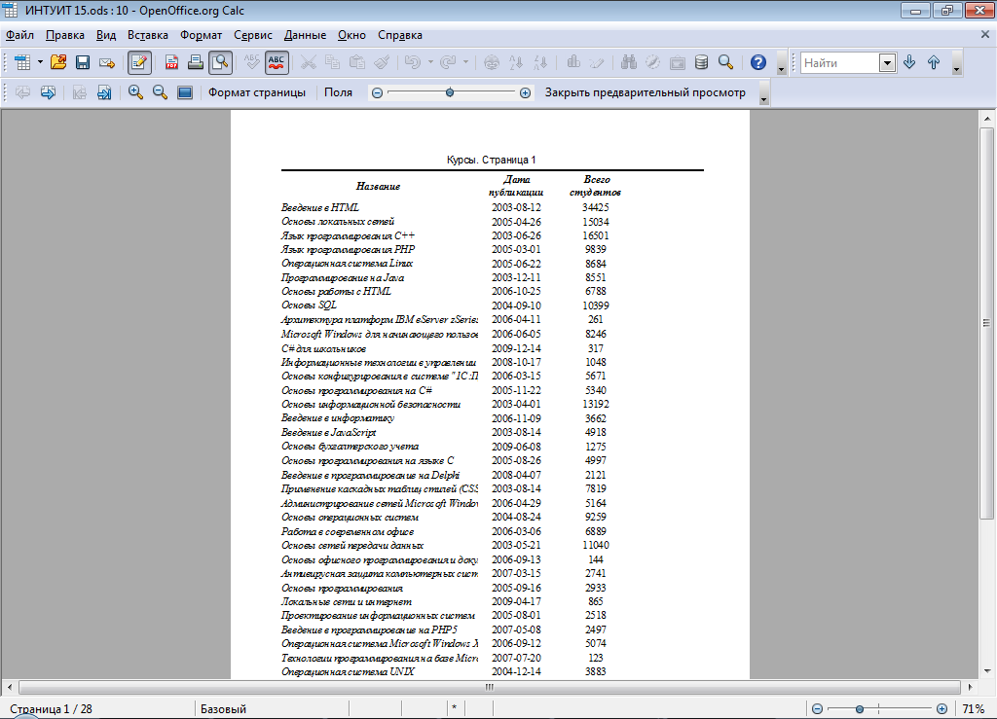Viewport: 997px width, 719px height.
Task: Click the blue Help question mark icon
Action: (757, 62)
